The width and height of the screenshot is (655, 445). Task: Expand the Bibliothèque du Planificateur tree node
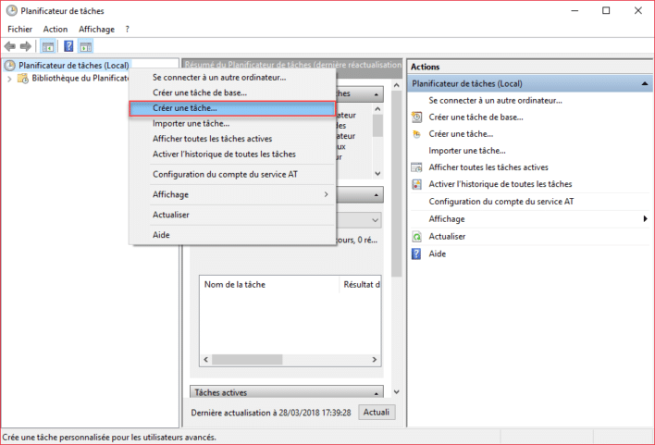point(9,79)
